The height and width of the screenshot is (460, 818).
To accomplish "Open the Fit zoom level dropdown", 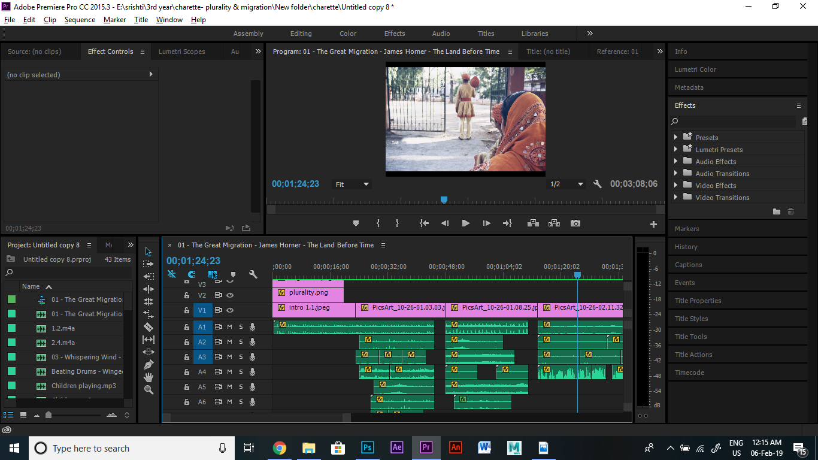I will click(352, 184).
